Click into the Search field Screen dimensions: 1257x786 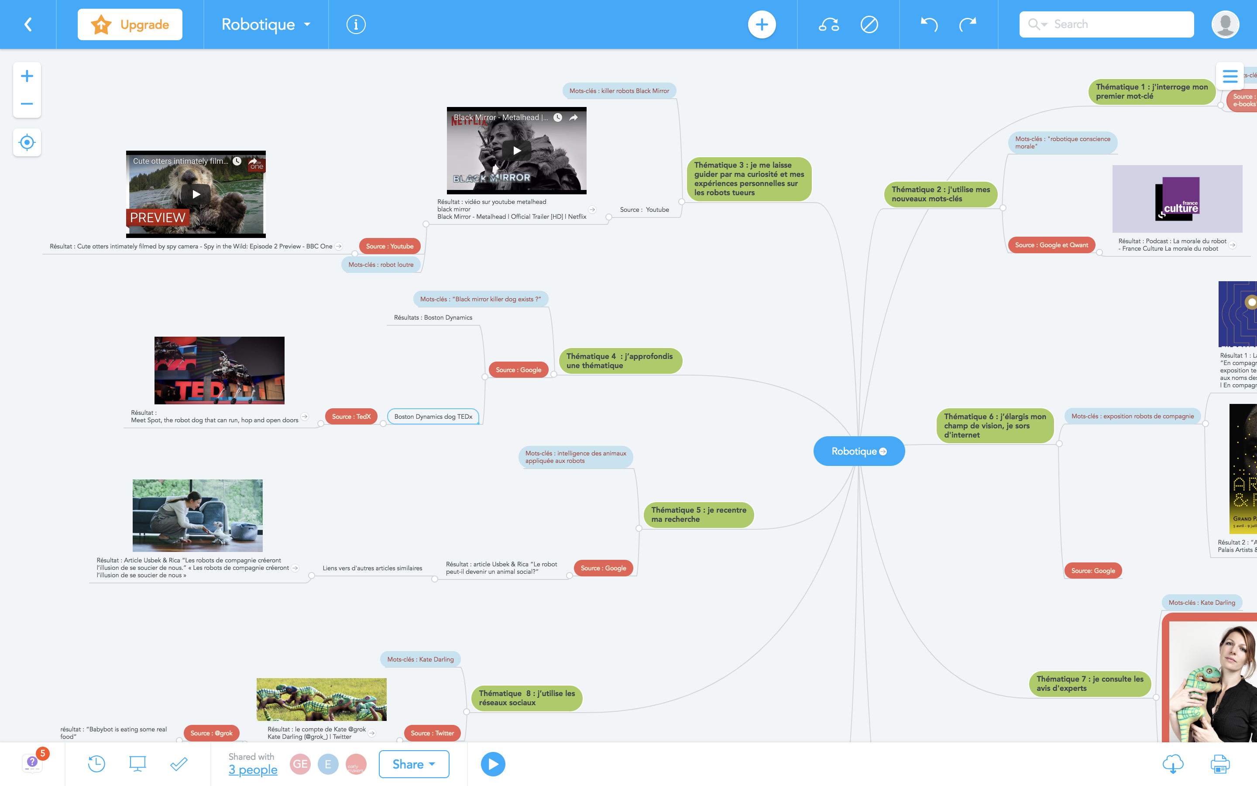pos(1106,24)
